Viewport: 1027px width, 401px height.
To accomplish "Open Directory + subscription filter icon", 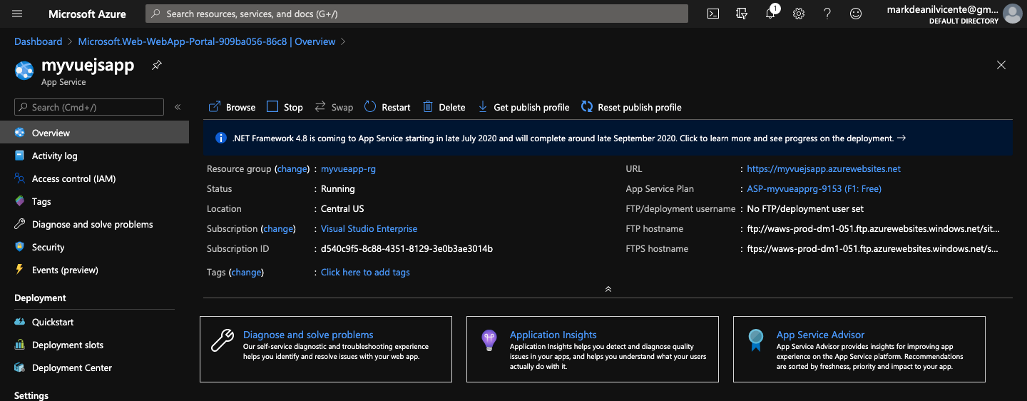I will click(742, 14).
